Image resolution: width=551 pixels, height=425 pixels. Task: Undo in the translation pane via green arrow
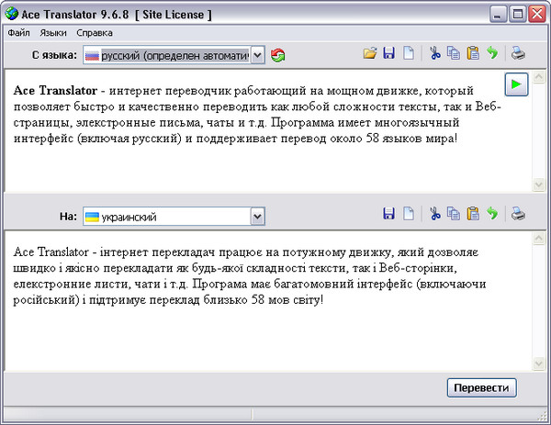pos(492,215)
